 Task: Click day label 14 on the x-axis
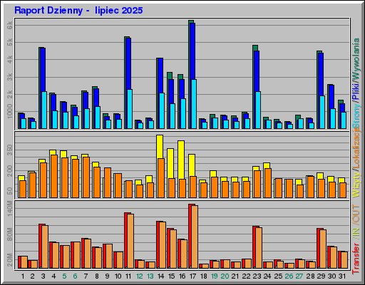(161, 276)
